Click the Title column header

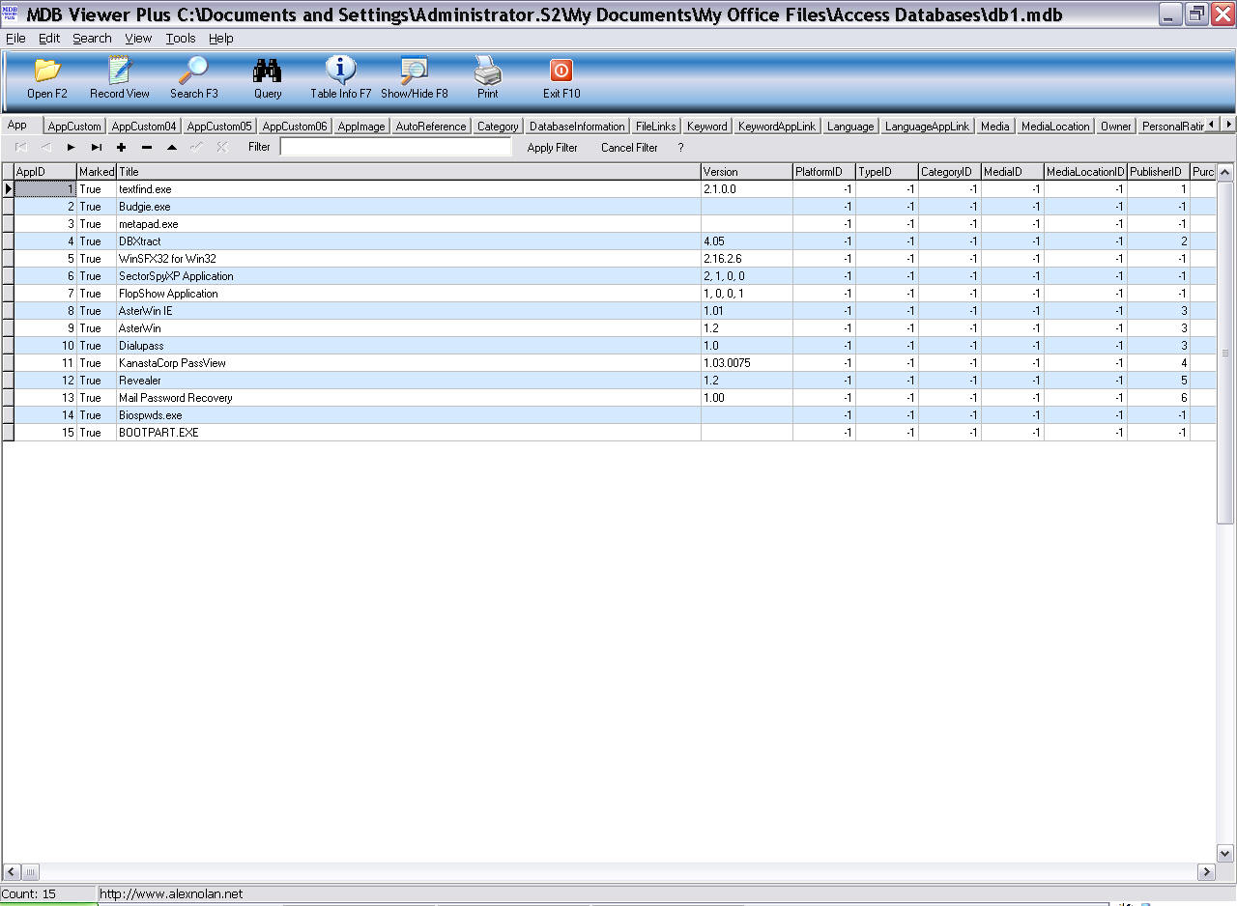[409, 171]
